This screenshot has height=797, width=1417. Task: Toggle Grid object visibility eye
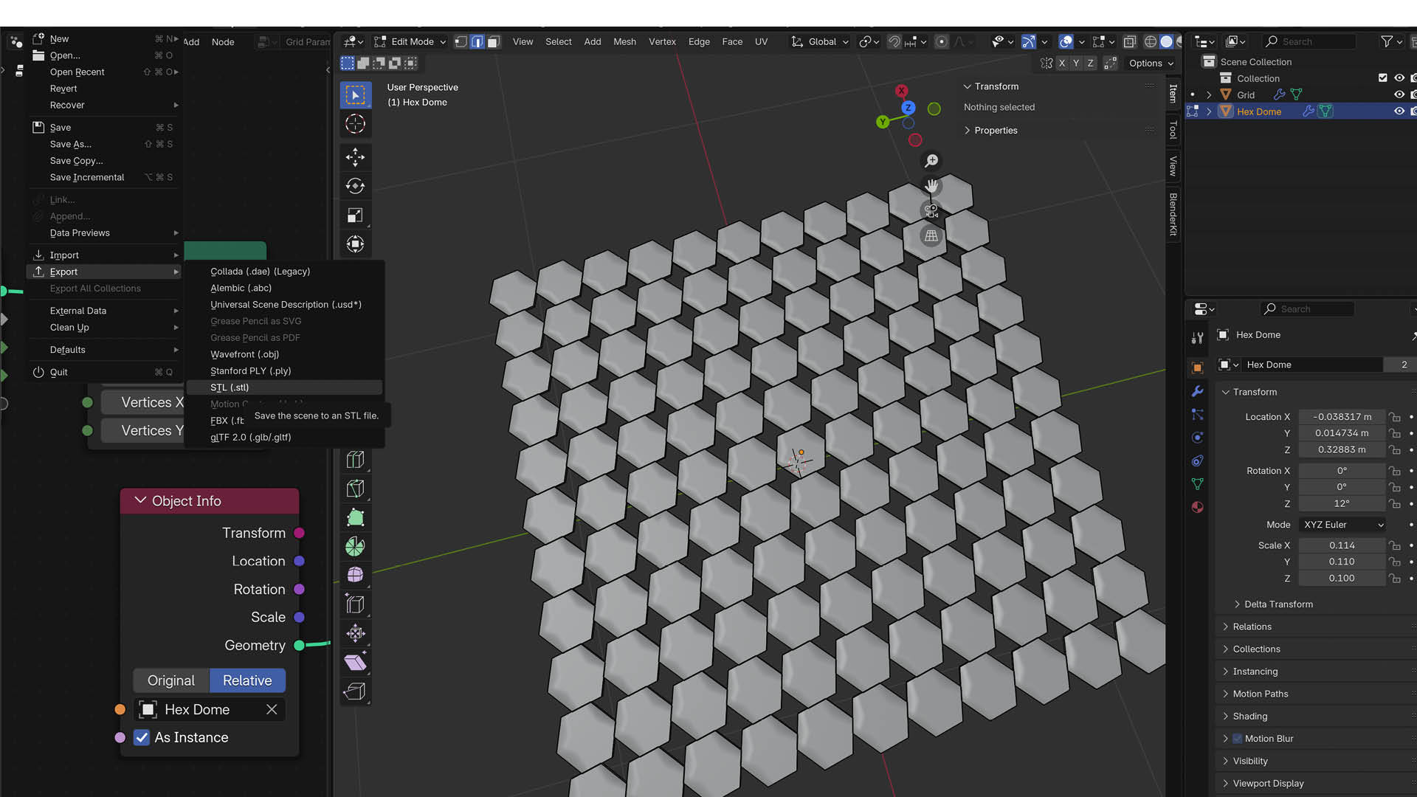(x=1399, y=94)
